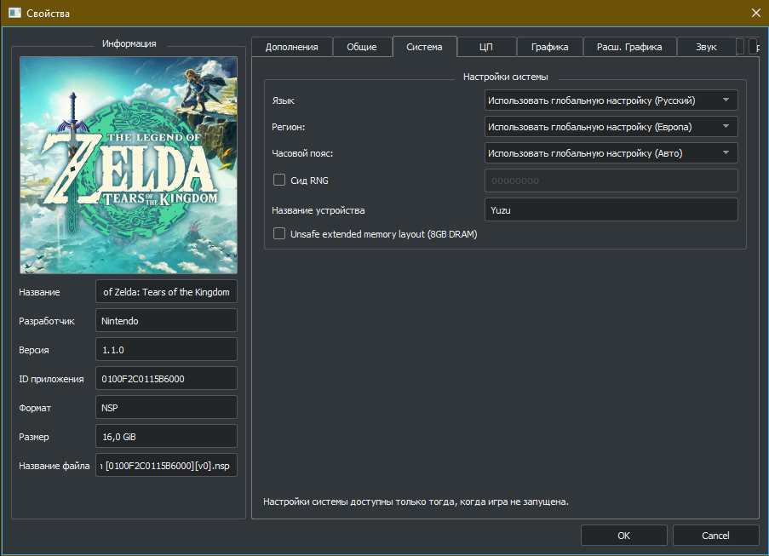This screenshot has height=556, width=769.
Task: Click the Формат field showing NSP
Action: 166,408
